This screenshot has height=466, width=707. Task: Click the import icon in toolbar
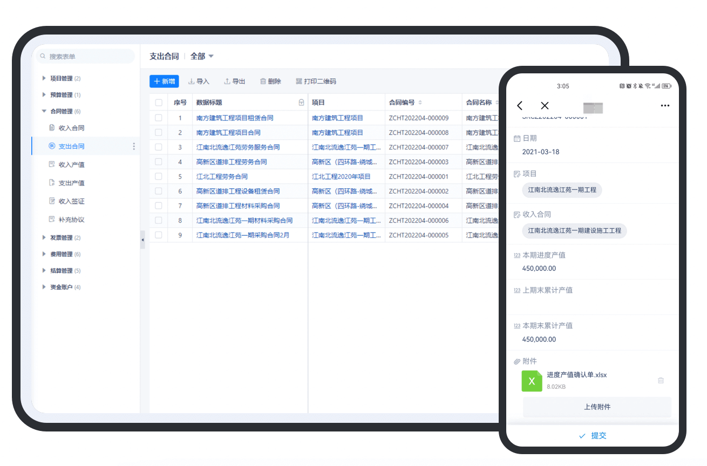tap(192, 81)
